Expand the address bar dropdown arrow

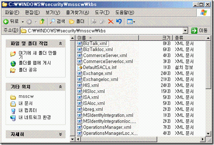click(185, 31)
